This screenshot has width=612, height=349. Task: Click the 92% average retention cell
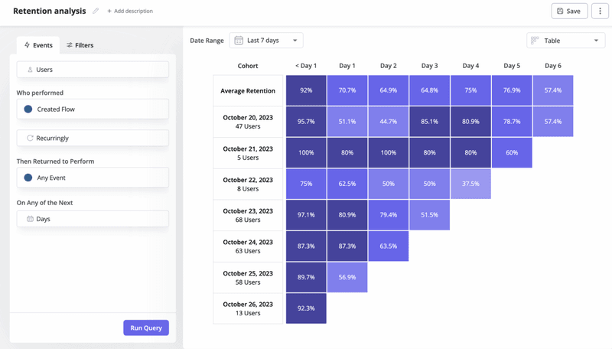306,90
